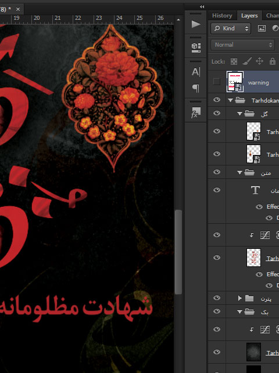Viewport: 279px width, 373px height.
Task: Select the T text layer icon
Action: coord(255,190)
